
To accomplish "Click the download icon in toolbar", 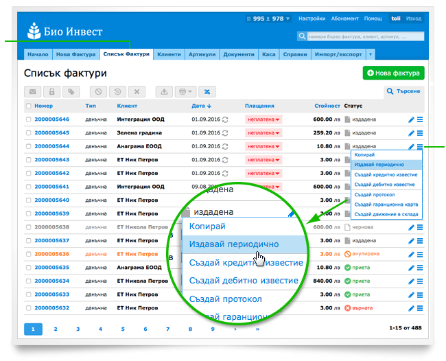I will click(x=164, y=91).
